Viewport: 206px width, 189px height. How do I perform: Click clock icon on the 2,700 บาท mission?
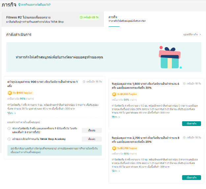point(184,138)
